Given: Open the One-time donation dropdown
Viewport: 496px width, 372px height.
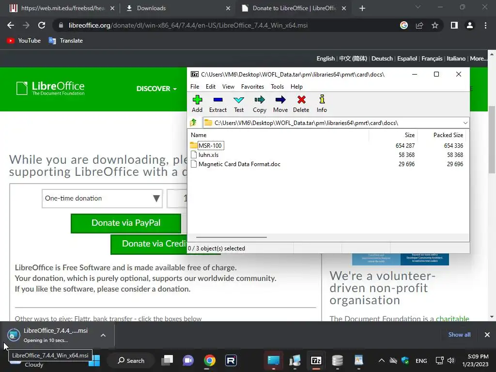Looking at the screenshot, I should (102, 198).
